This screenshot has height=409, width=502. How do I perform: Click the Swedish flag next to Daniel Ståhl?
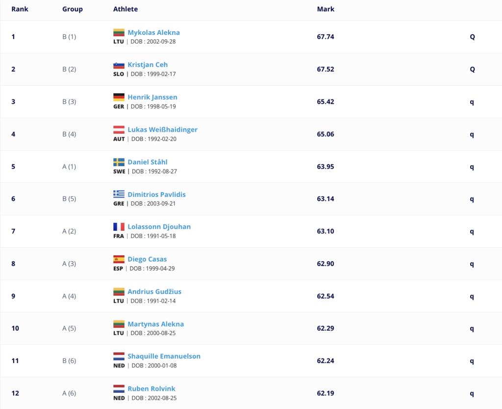pos(119,162)
